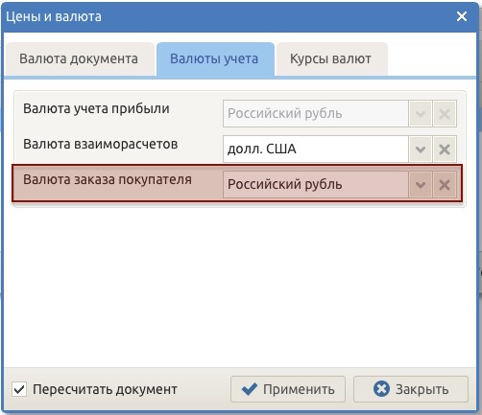The height and width of the screenshot is (415, 482).
Task: Click the Цены и валюта title bar
Action: (224, 16)
